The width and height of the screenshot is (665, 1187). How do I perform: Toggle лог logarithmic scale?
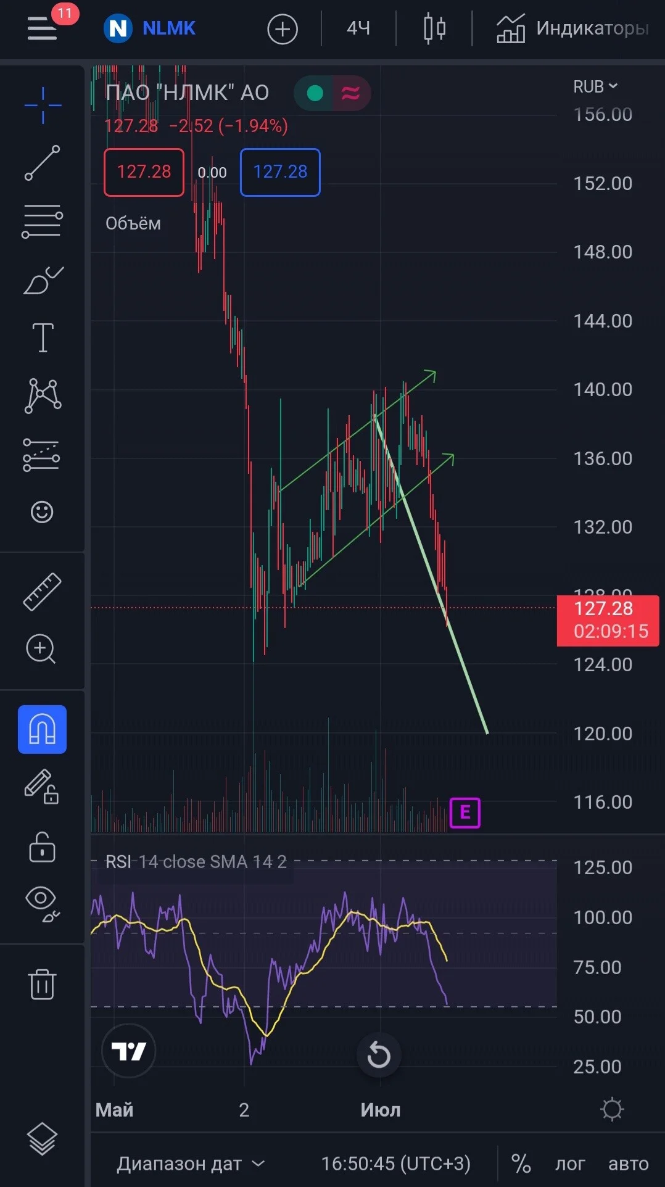pos(569,1164)
